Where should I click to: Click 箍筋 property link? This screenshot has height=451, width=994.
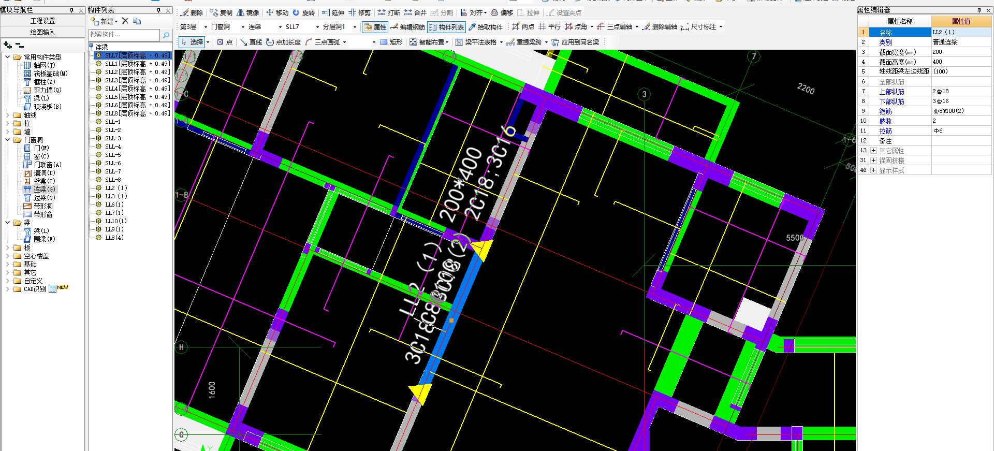(885, 111)
